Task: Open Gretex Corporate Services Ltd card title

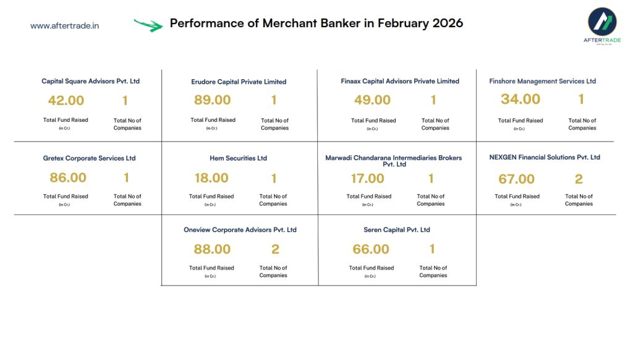Action: pyautogui.click(x=89, y=158)
